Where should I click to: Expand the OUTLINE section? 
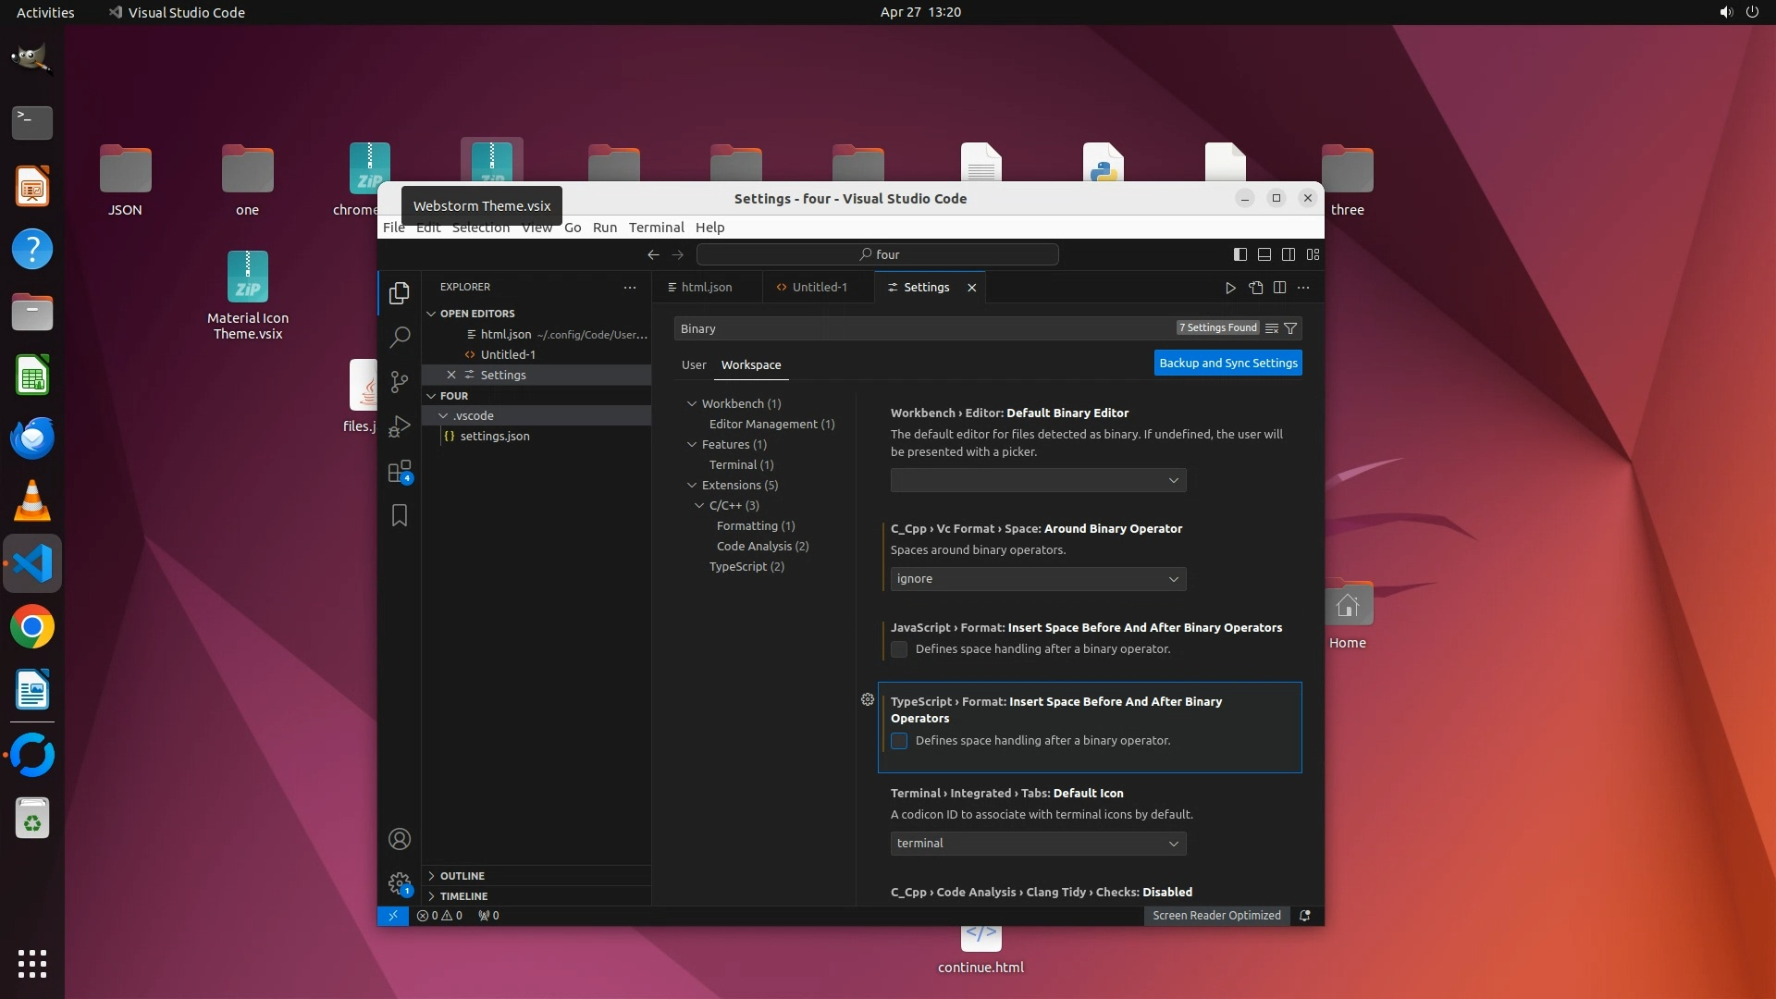pos(462,876)
